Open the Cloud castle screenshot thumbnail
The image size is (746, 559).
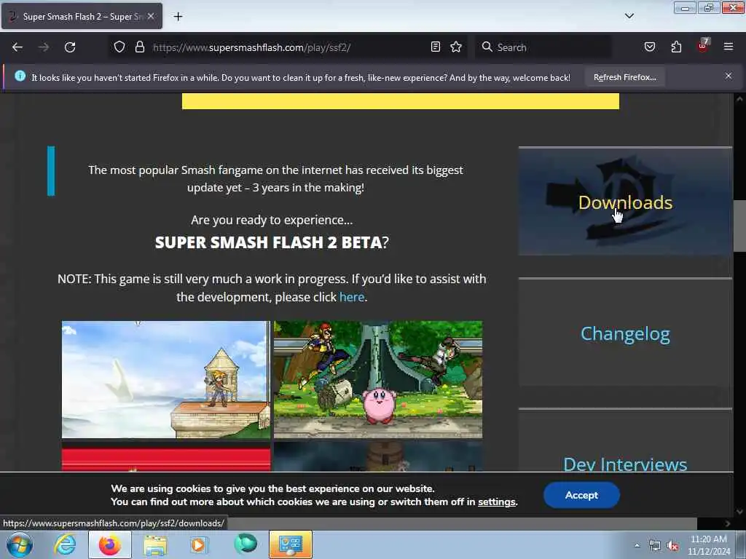tap(165, 379)
